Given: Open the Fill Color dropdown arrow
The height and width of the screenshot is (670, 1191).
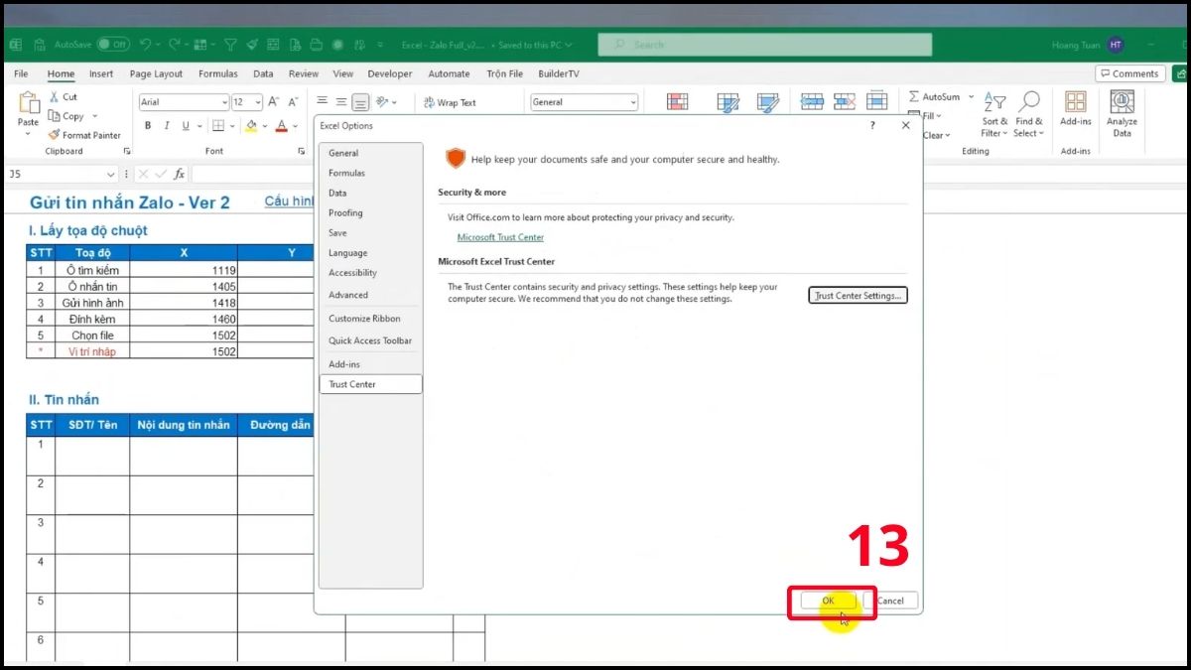Looking at the screenshot, I should [x=265, y=126].
